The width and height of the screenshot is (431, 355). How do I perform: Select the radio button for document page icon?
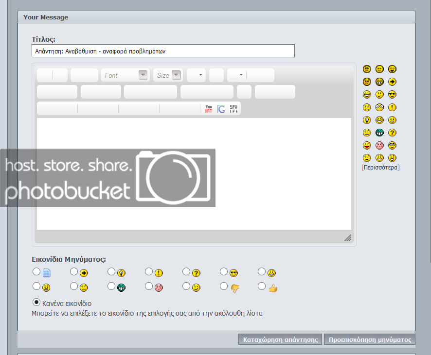pos(36,271)
